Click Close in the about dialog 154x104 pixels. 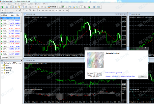tap(142, 76)
